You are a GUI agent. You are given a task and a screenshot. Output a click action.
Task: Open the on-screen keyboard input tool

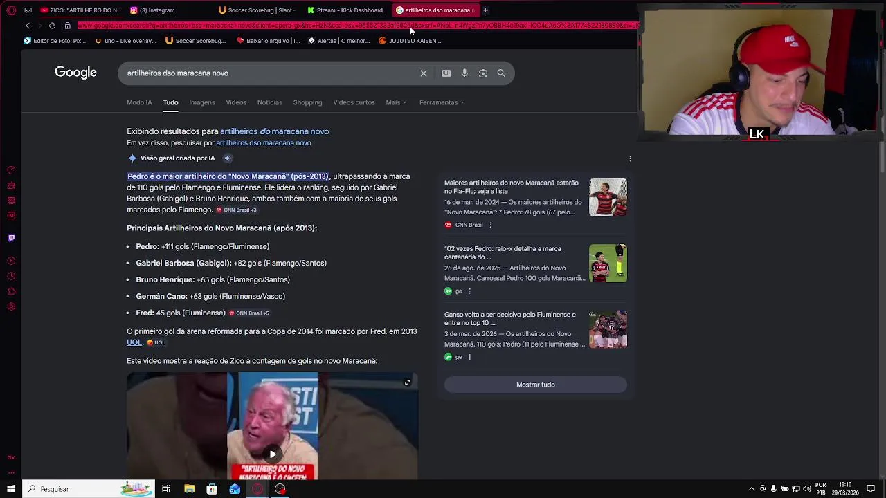446,73
